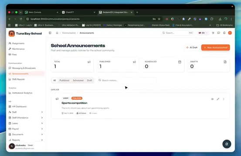This screenshot has height=156, width=241.
Task: Expand the Documents submenu chevron
Action: tap(42, 134)
